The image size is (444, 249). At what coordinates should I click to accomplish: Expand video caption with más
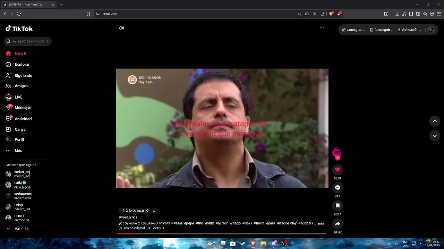[321, 223]
